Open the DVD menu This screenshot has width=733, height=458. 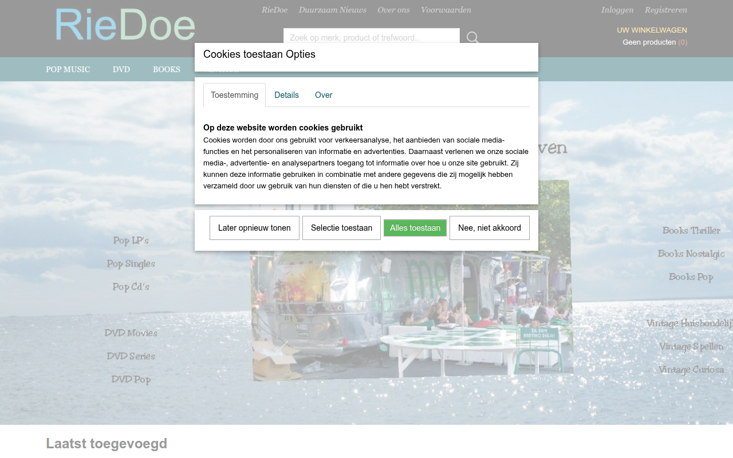coord(121,69)
